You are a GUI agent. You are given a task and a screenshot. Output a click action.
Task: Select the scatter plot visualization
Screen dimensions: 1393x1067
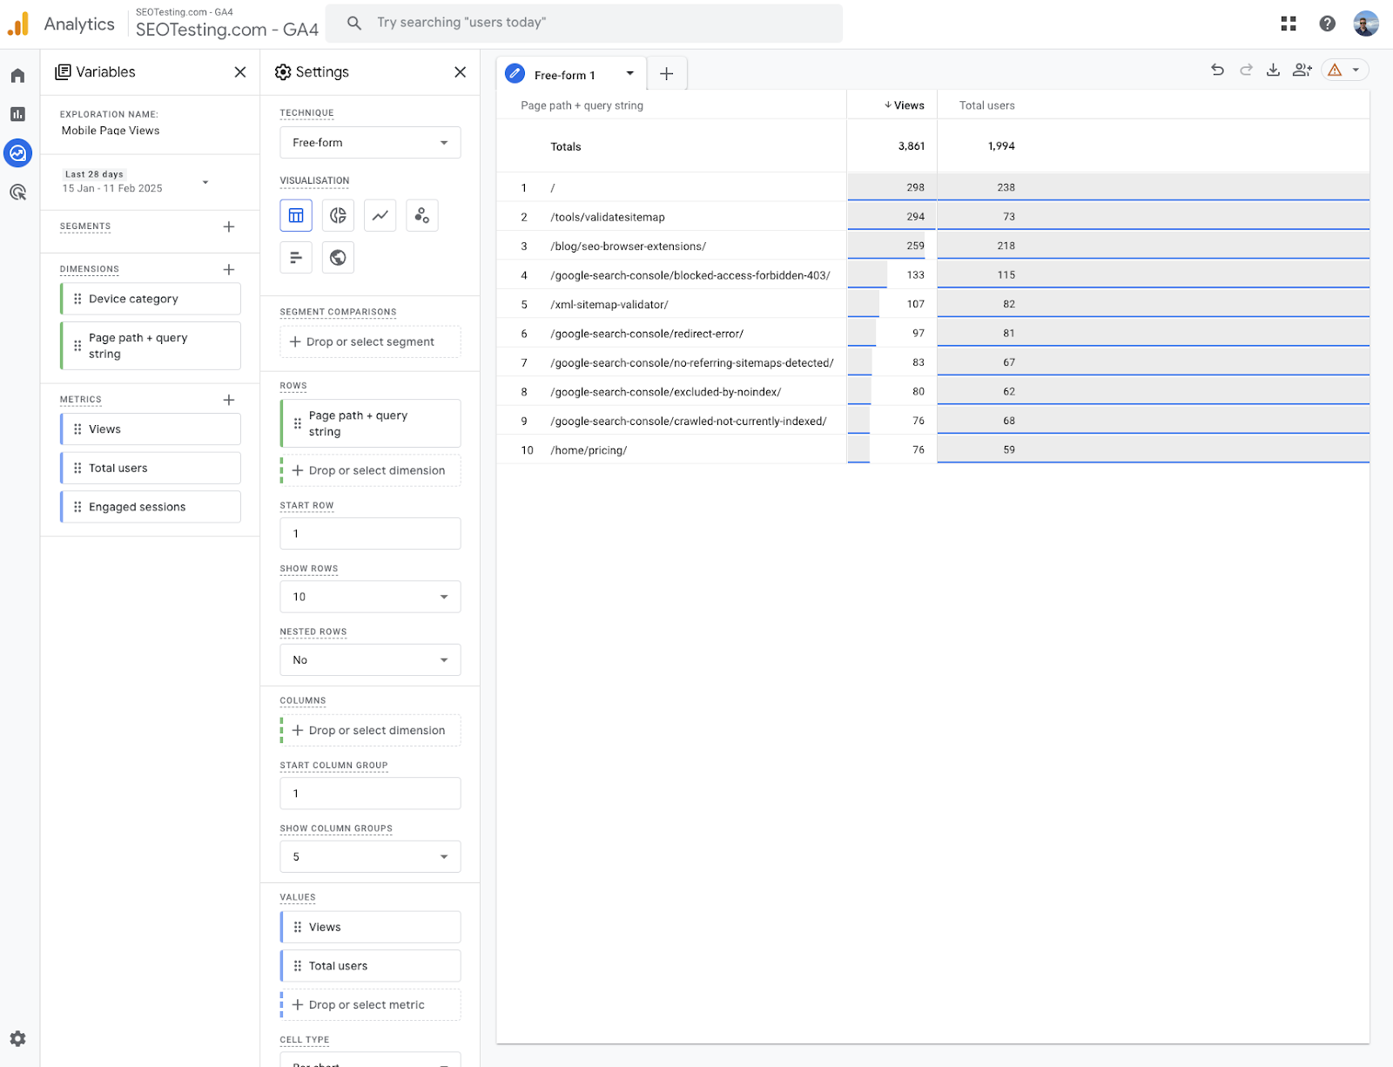click(x=421, y=215)
